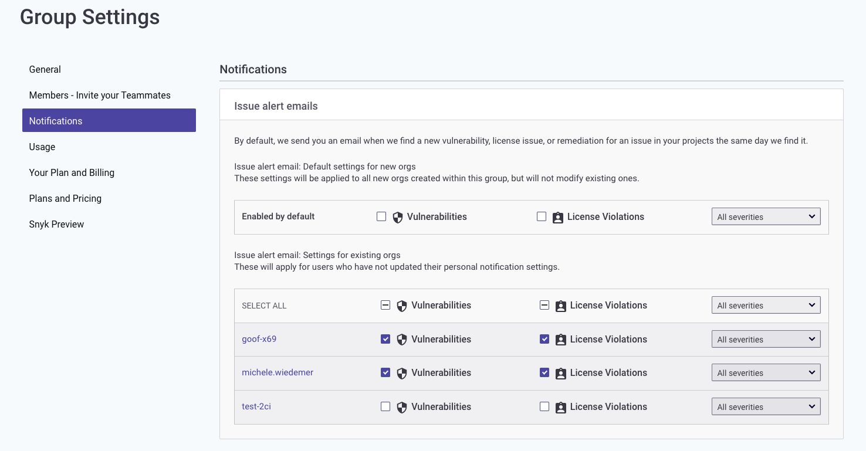Click shield icon in test-2ci row
Viewport: 866px width, 451px height.
pos(402,408)
